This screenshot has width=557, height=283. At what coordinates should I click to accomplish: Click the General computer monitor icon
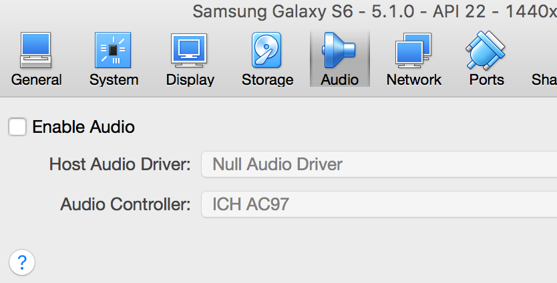[36, 50]
